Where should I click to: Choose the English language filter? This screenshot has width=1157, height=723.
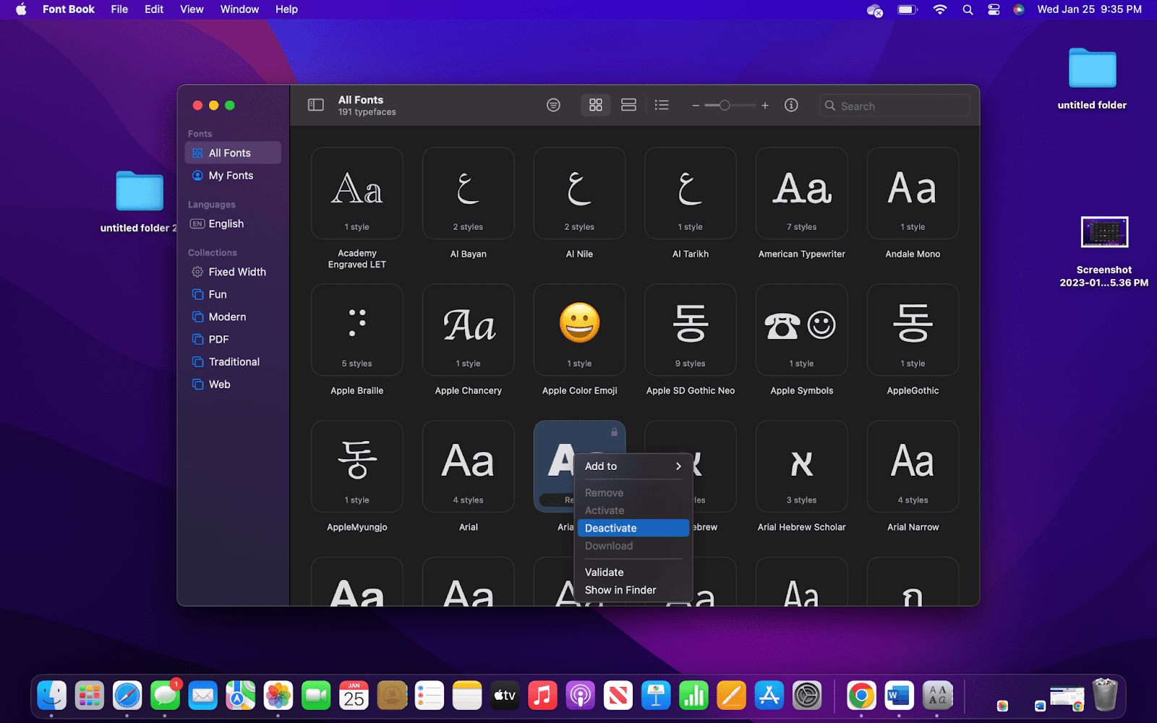pos(233,224)
